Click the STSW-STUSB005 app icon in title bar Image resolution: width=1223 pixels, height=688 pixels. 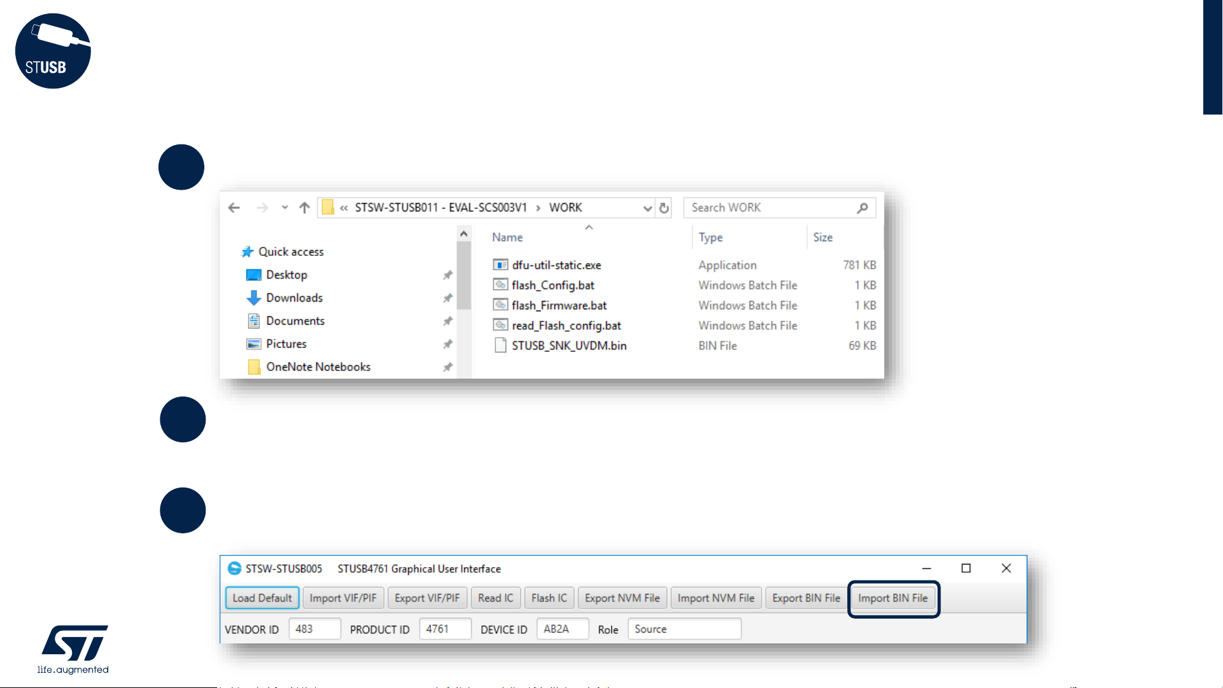pyautogui.click(x=234, y=568)
